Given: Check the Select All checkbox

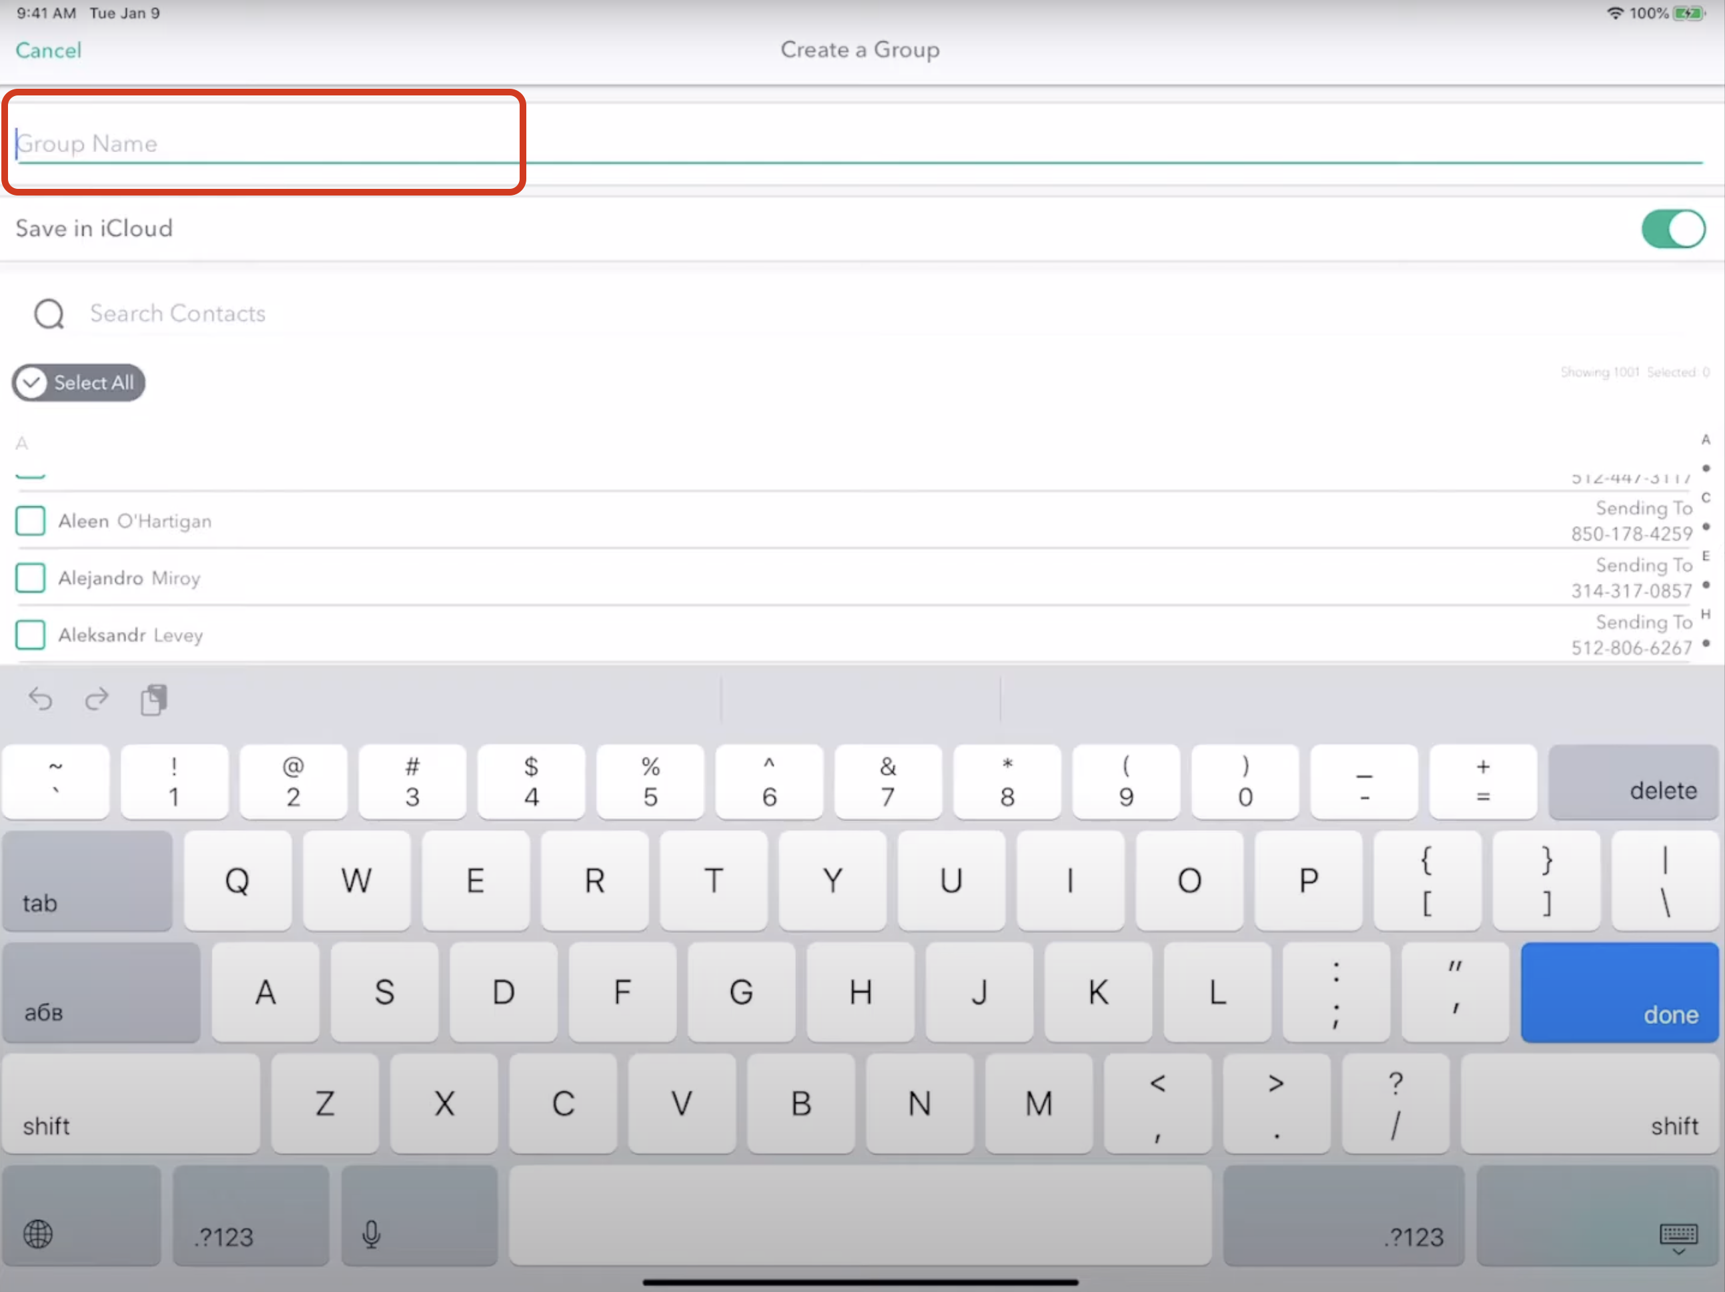Looking at the screenshot, I should click(x=30, y=382).
